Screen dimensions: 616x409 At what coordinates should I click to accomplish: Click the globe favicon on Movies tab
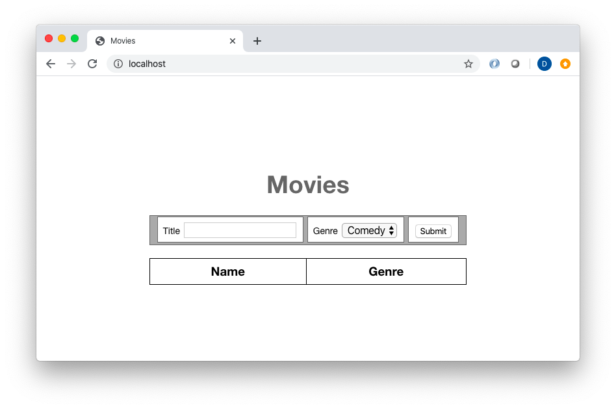tap(100, 41)
